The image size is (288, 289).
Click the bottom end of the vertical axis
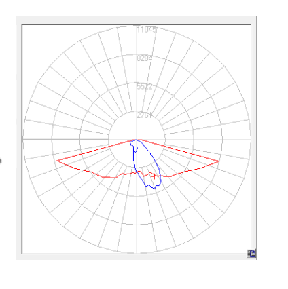(x=137, y=252)
